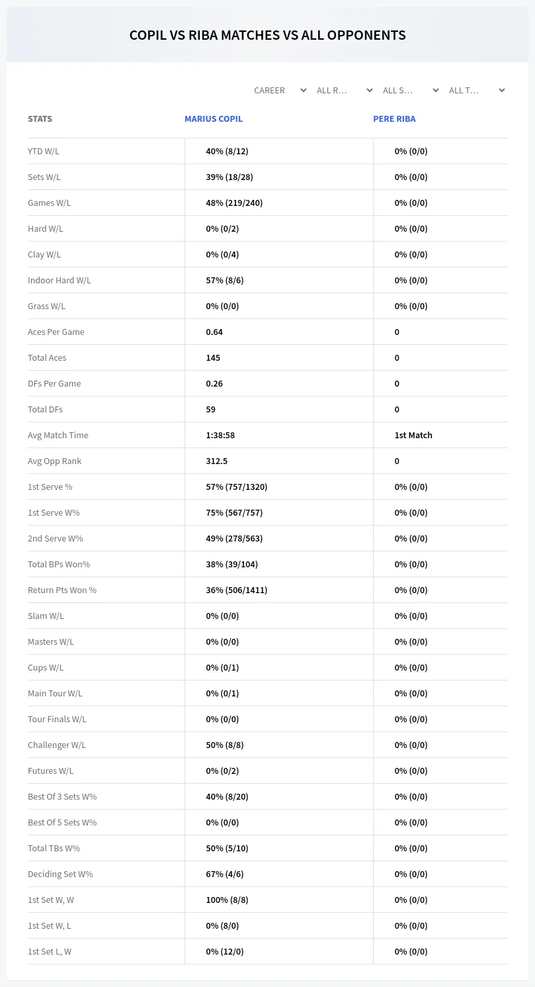This screenshot has height=987, width=535.
Task: Click the 1st Serve W% row label
Action: point(54,512)
